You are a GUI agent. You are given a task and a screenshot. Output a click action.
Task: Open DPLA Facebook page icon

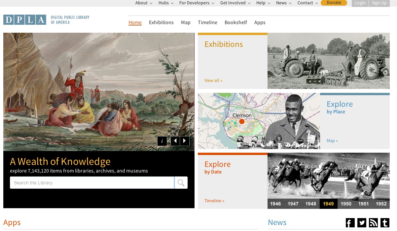click(350, 223)
